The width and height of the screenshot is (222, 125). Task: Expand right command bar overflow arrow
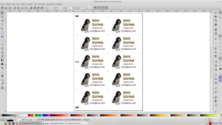(x=216, y=112)
